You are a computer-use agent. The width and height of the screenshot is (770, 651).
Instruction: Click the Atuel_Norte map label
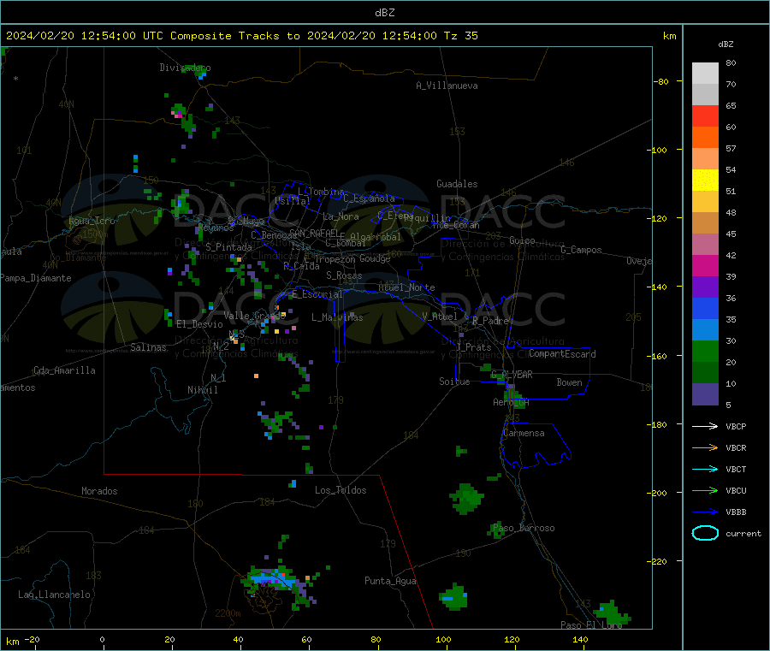pyautogui.click(x=406, y=287)
